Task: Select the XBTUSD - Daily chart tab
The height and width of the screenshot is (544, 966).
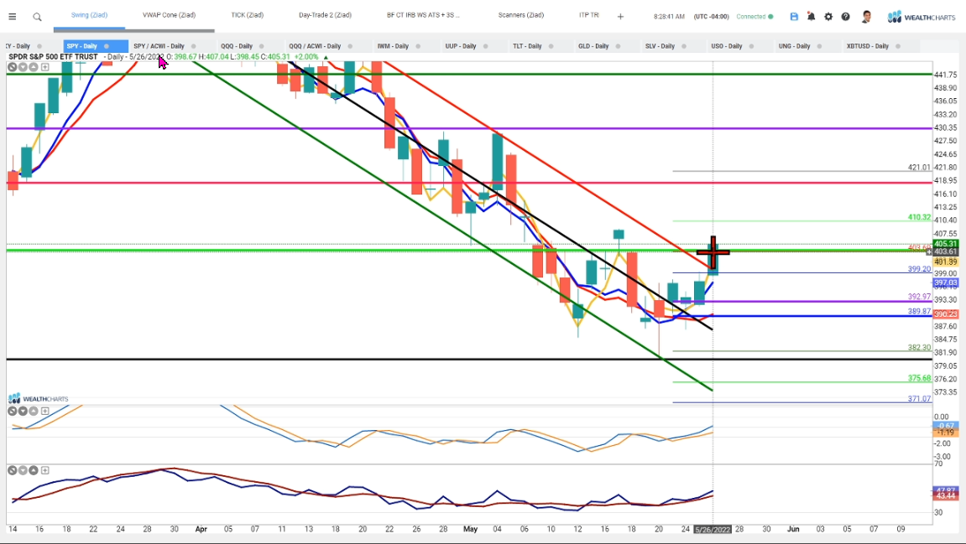Action: pyautogui.click(x=868, y=46)
